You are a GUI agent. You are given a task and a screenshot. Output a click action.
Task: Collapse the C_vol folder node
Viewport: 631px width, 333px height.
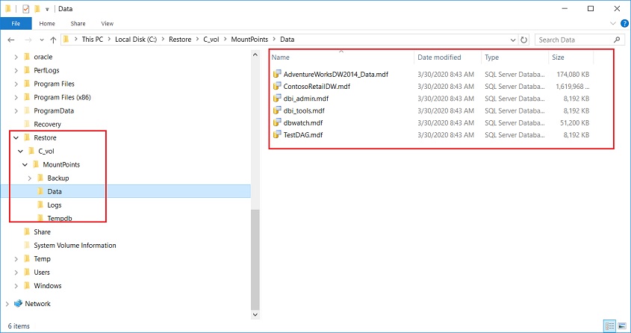20,152
